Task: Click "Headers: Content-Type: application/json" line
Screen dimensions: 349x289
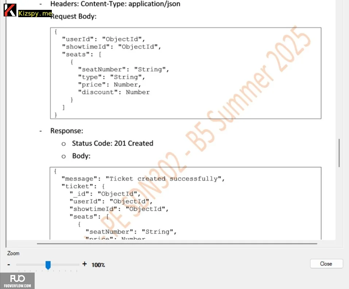Action: (x=115, y=4)
